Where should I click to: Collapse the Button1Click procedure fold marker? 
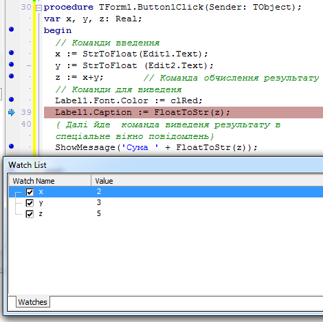(x=38, y=8)
